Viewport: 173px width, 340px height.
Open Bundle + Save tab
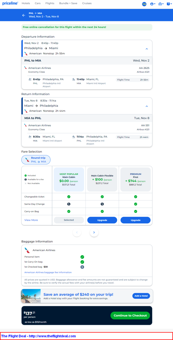tap(68, 3)
